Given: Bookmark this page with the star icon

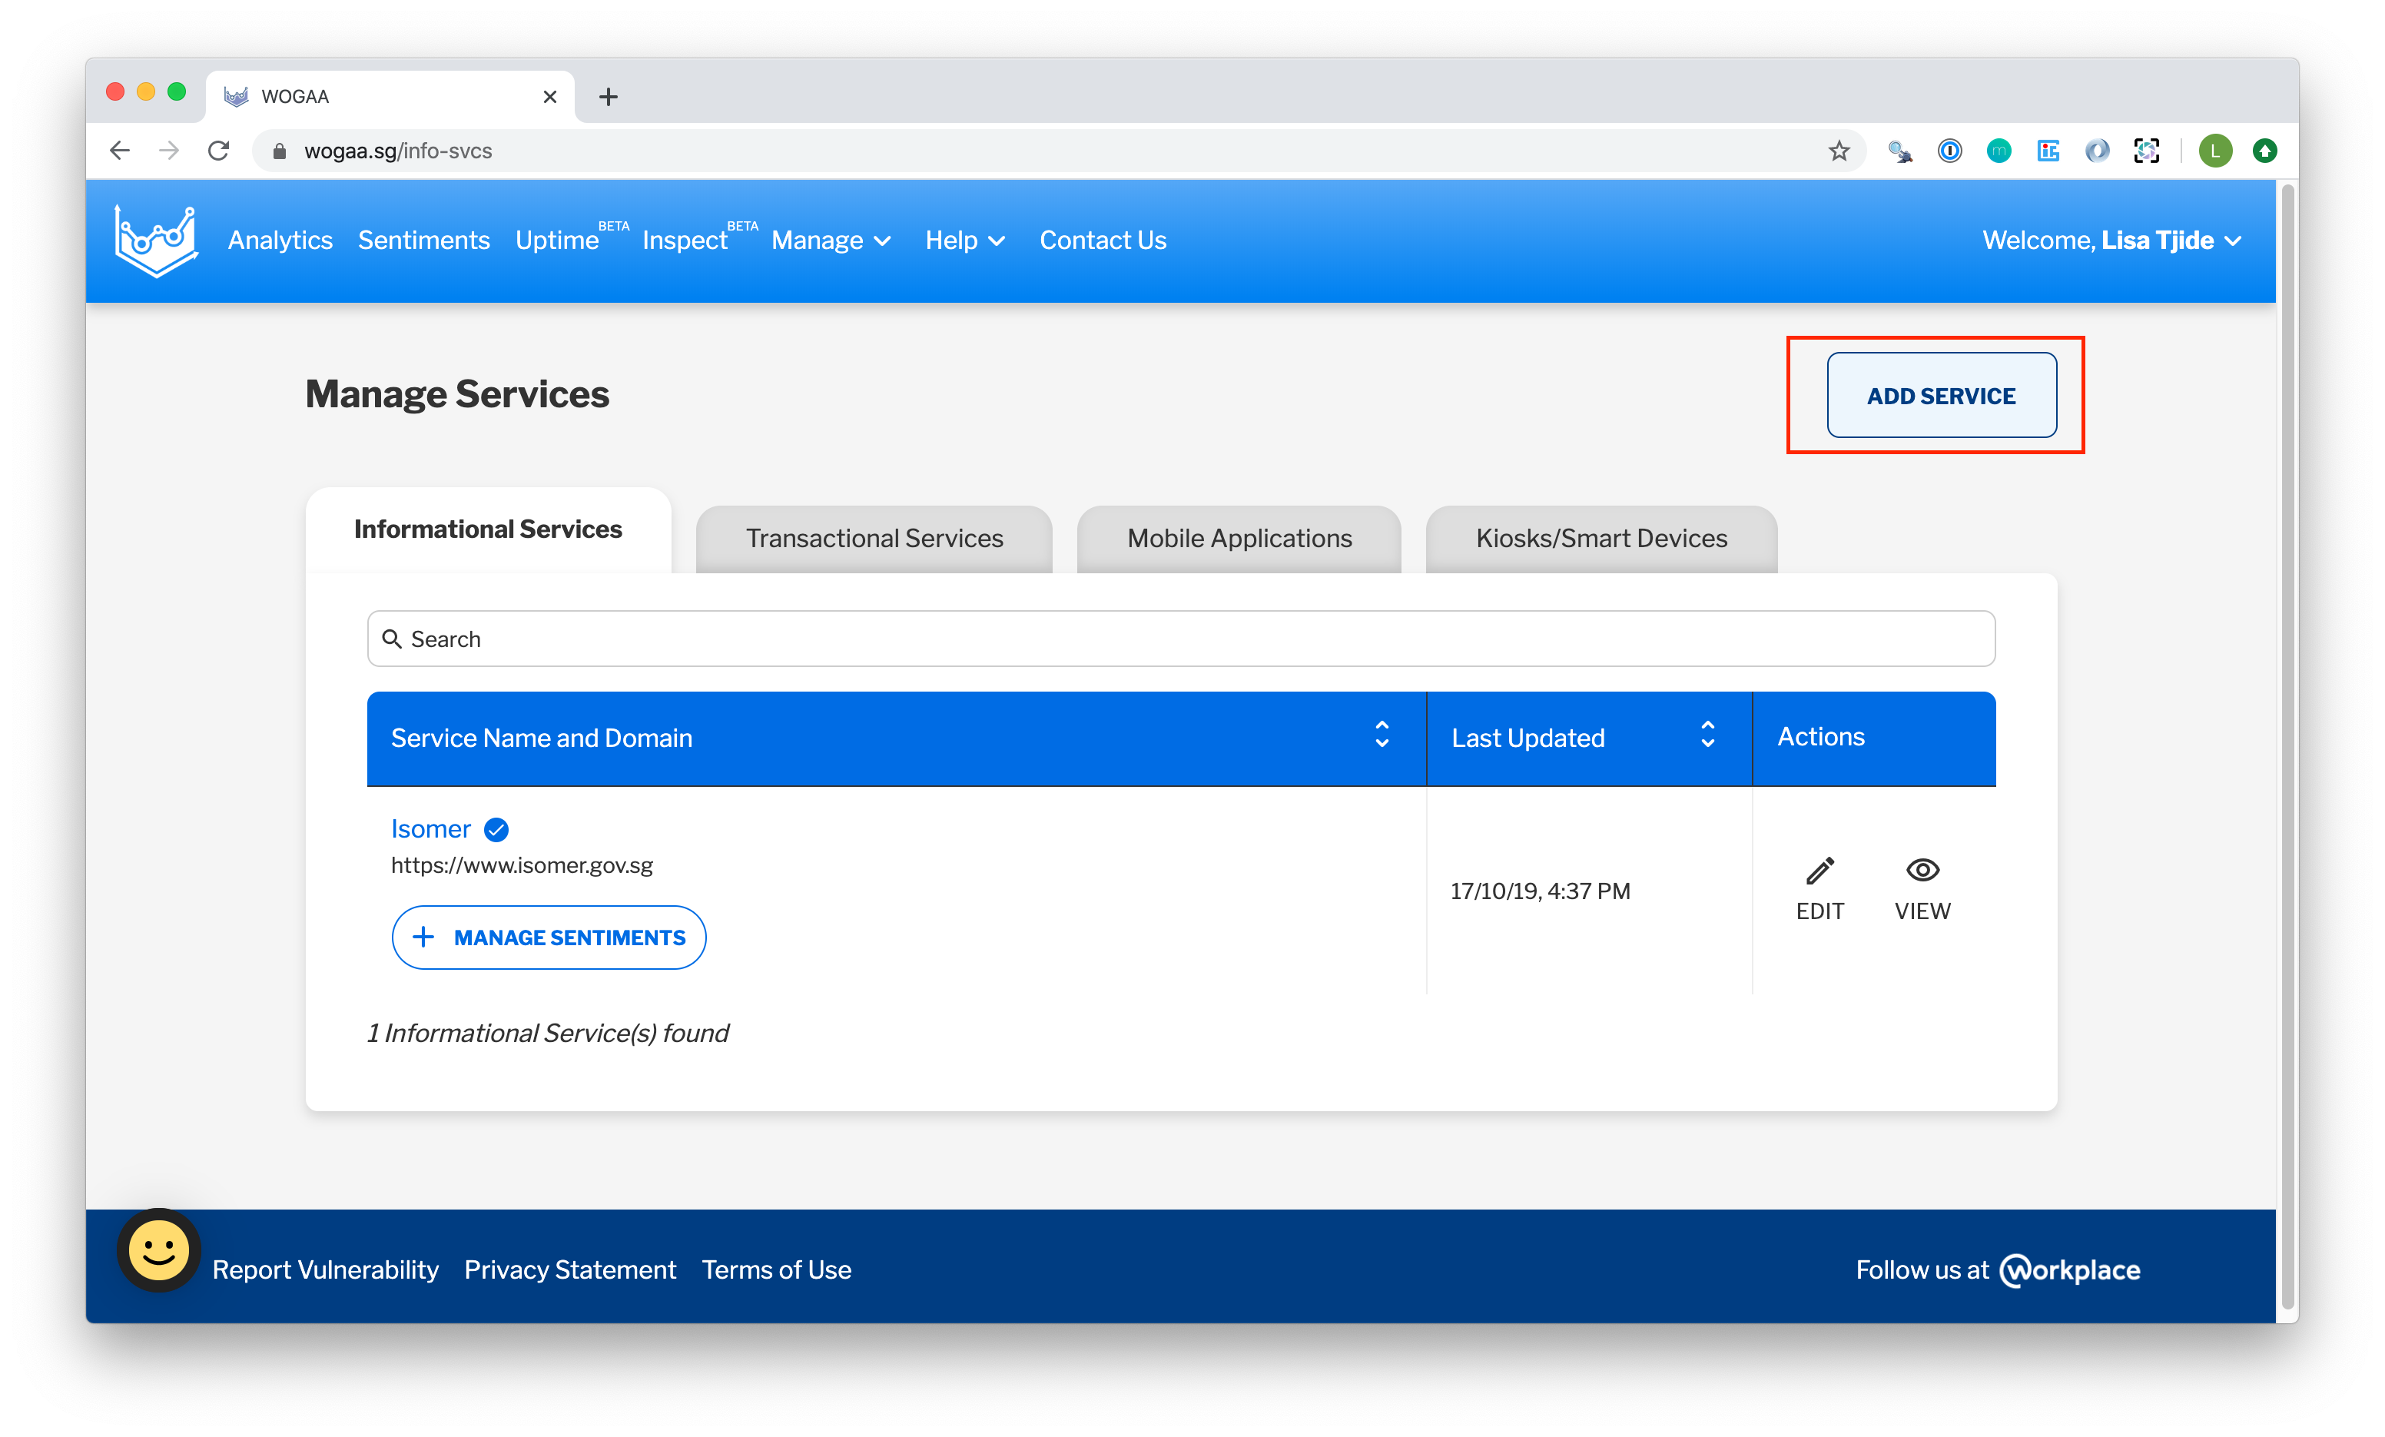Looking at the screenshot, I should click(1838, 151).
